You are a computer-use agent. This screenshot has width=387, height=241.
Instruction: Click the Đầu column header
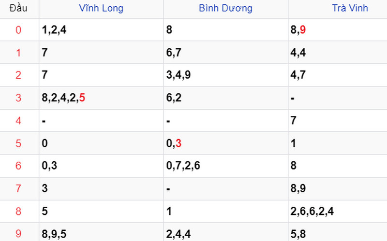[18, 8]
